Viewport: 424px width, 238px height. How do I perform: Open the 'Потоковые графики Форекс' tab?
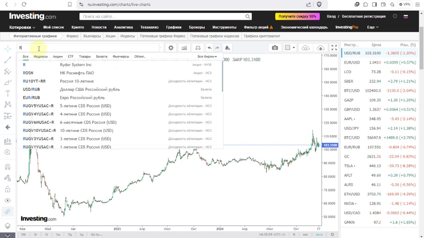pyautogui.click(x=163, y=36)
